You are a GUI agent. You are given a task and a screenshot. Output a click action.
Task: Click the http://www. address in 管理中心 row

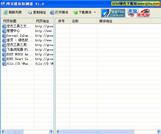tap(44, 31)
